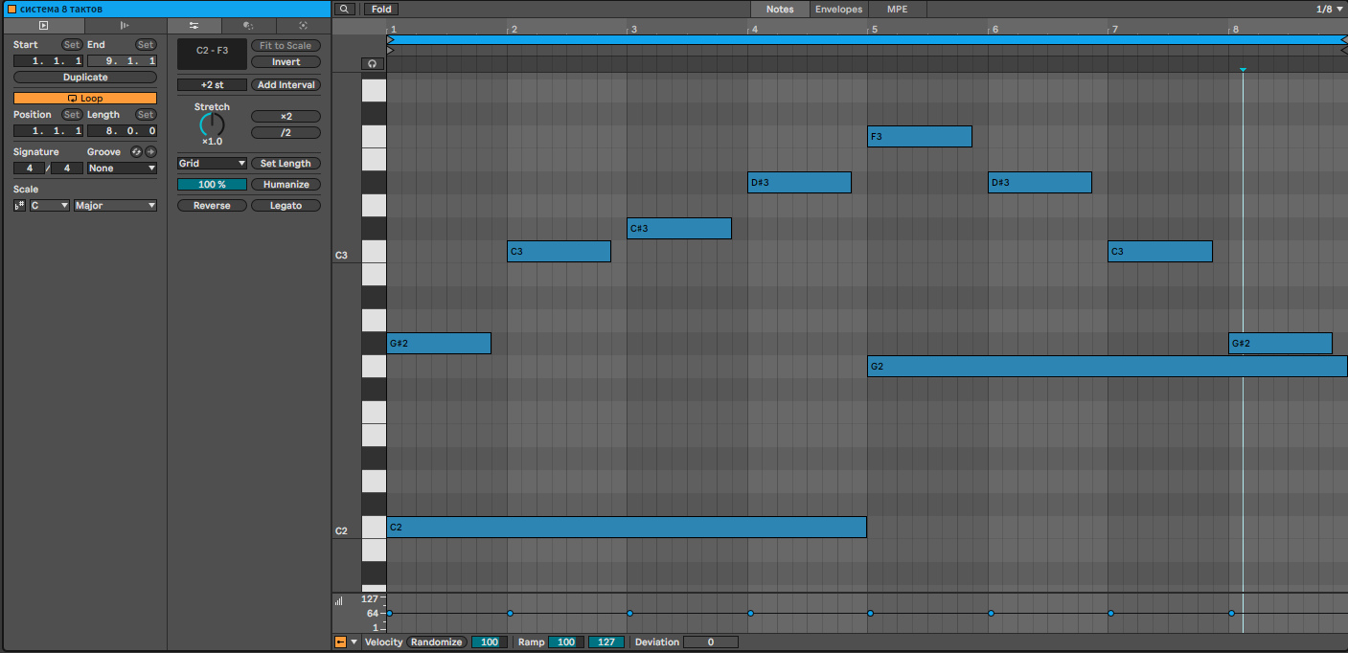Screen dimensions: 1348x653
Task: Click the clip color square in title bar
Action: 11,9
